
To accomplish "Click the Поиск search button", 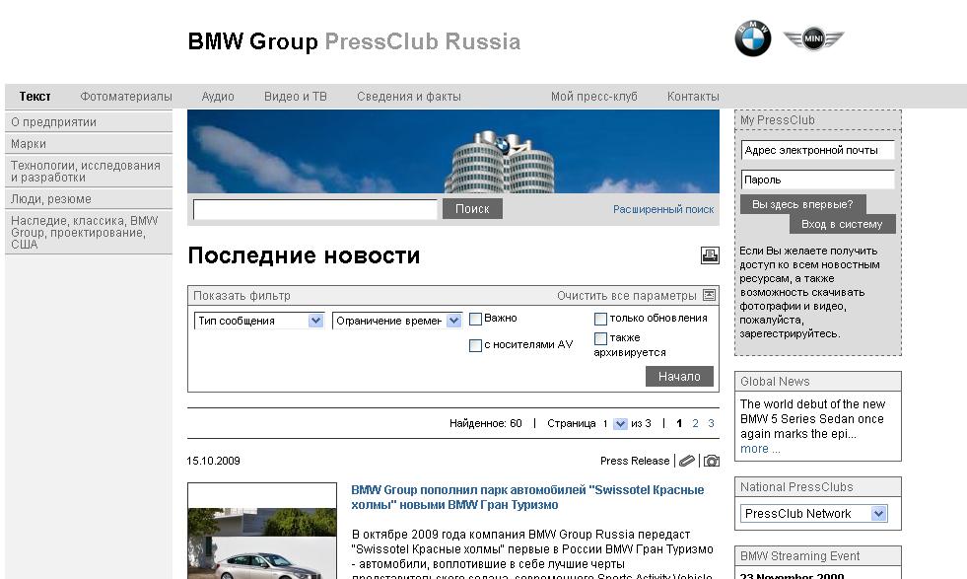I will point(472,209).
